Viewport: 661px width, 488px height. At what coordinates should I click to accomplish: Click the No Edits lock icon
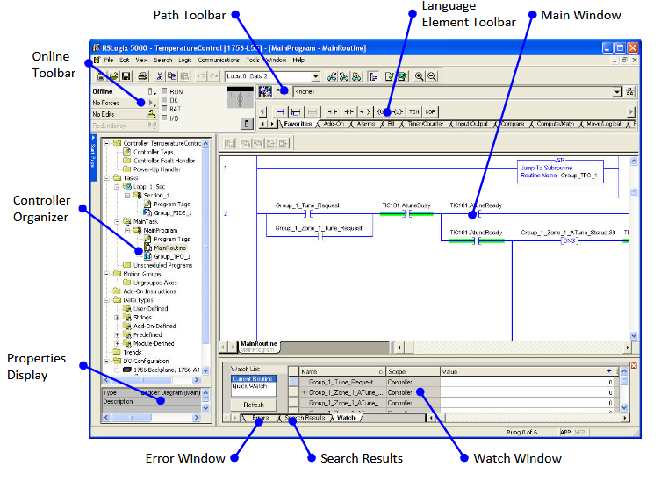pyautogui.click(x=152, y=114)
